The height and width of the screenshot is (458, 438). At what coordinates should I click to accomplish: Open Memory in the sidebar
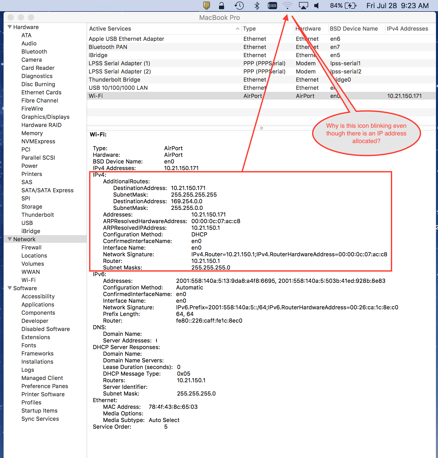point(32,133)
